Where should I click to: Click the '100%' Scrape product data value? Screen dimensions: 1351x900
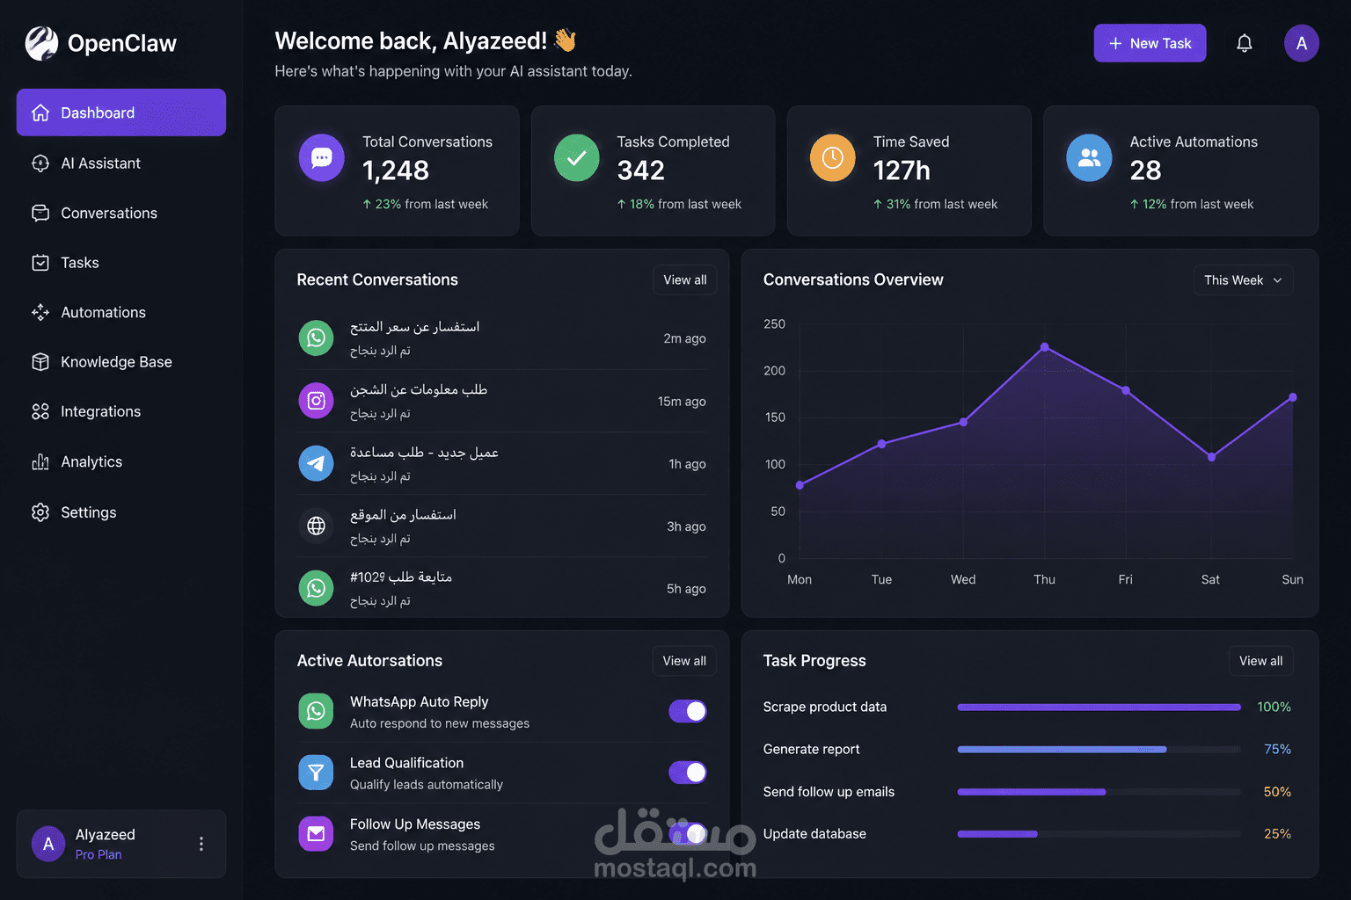pyautogui.click(x=1274, y=708)
